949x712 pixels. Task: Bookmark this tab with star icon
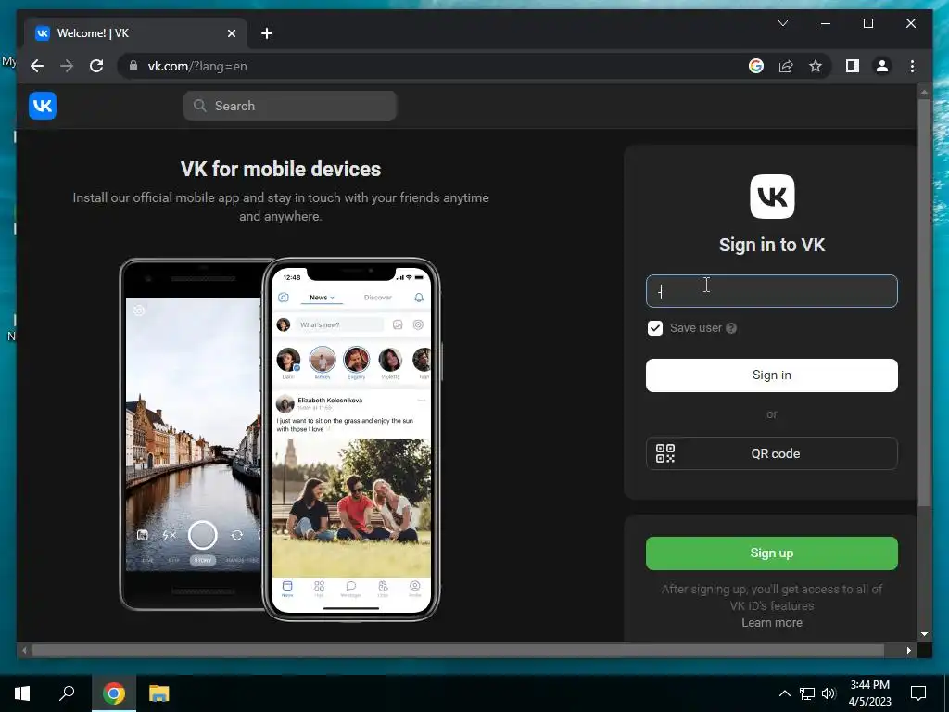click(816, 66)
